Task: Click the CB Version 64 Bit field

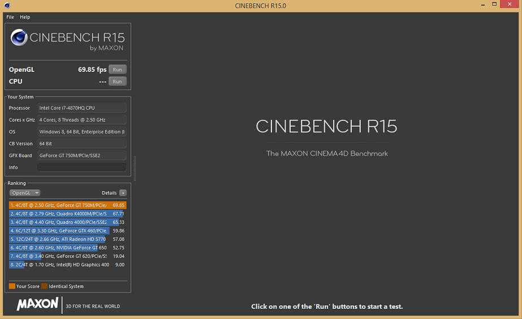Action: pyautogui.click(x=81, y=144)
